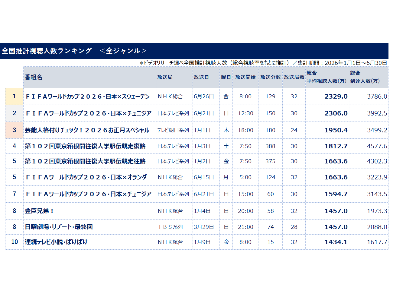Click program name 日本×スウエーデン
The height and width of the screenshot is (294, 393).
click(x=88, y=96)
